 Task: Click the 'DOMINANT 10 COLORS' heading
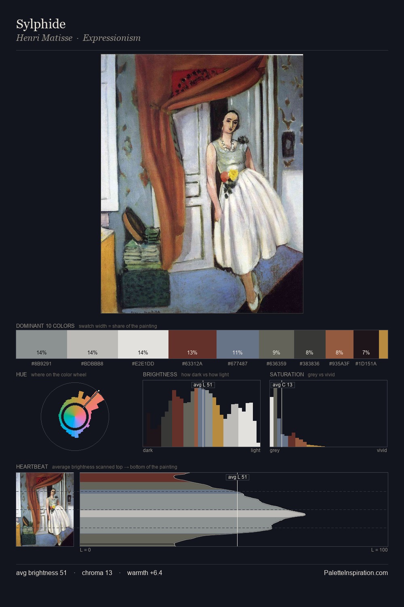click(45, 326)
